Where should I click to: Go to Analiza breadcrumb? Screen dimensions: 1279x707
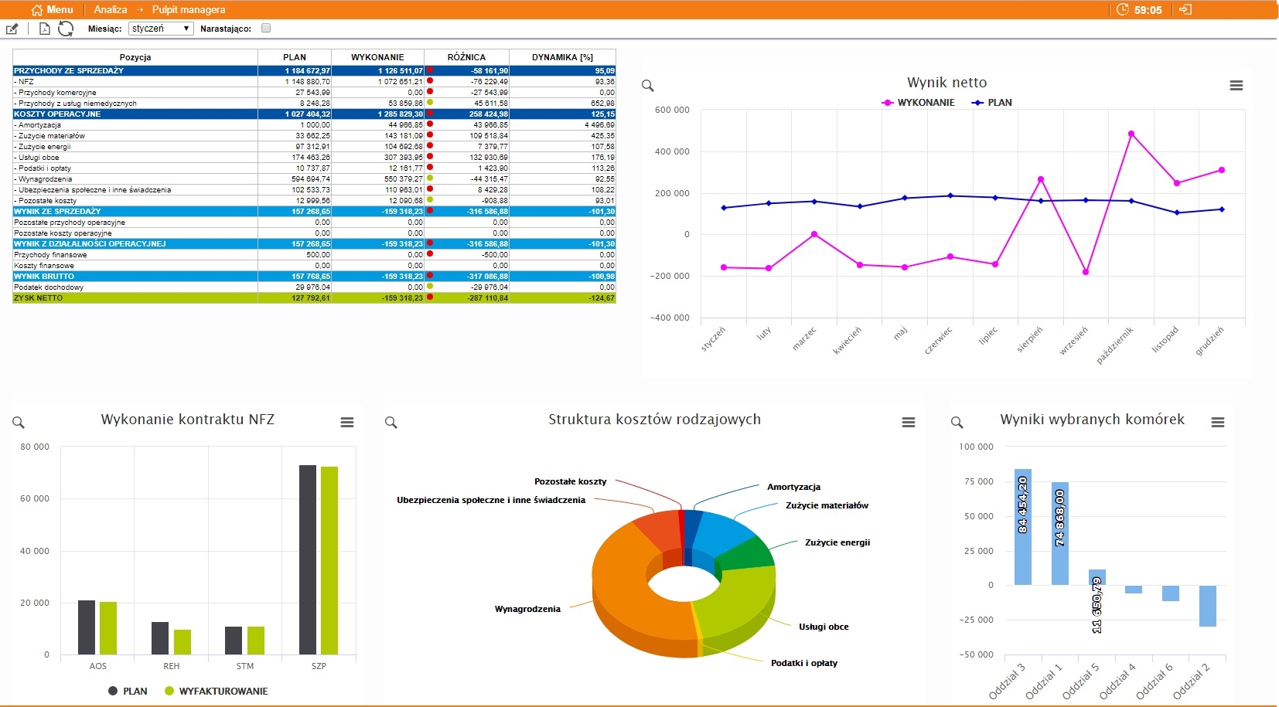[x=110, y=9]
